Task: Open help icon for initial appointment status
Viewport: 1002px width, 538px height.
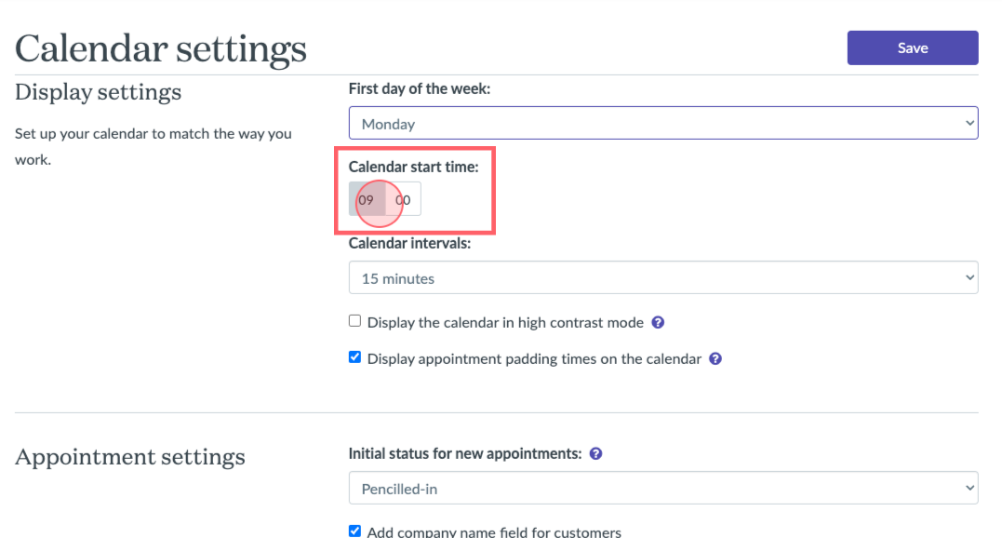Action: (x=595, y=453)
